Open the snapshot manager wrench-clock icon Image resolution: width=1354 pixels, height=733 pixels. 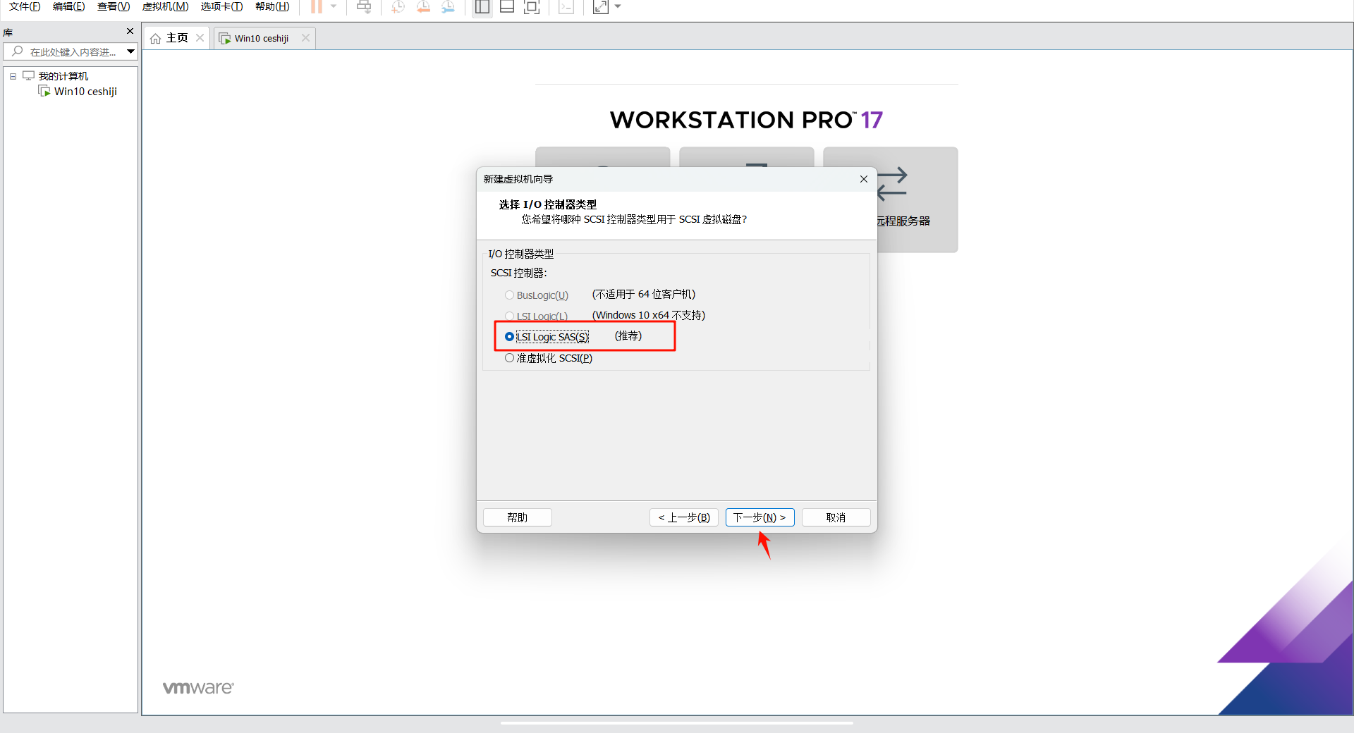pos(448,7)
